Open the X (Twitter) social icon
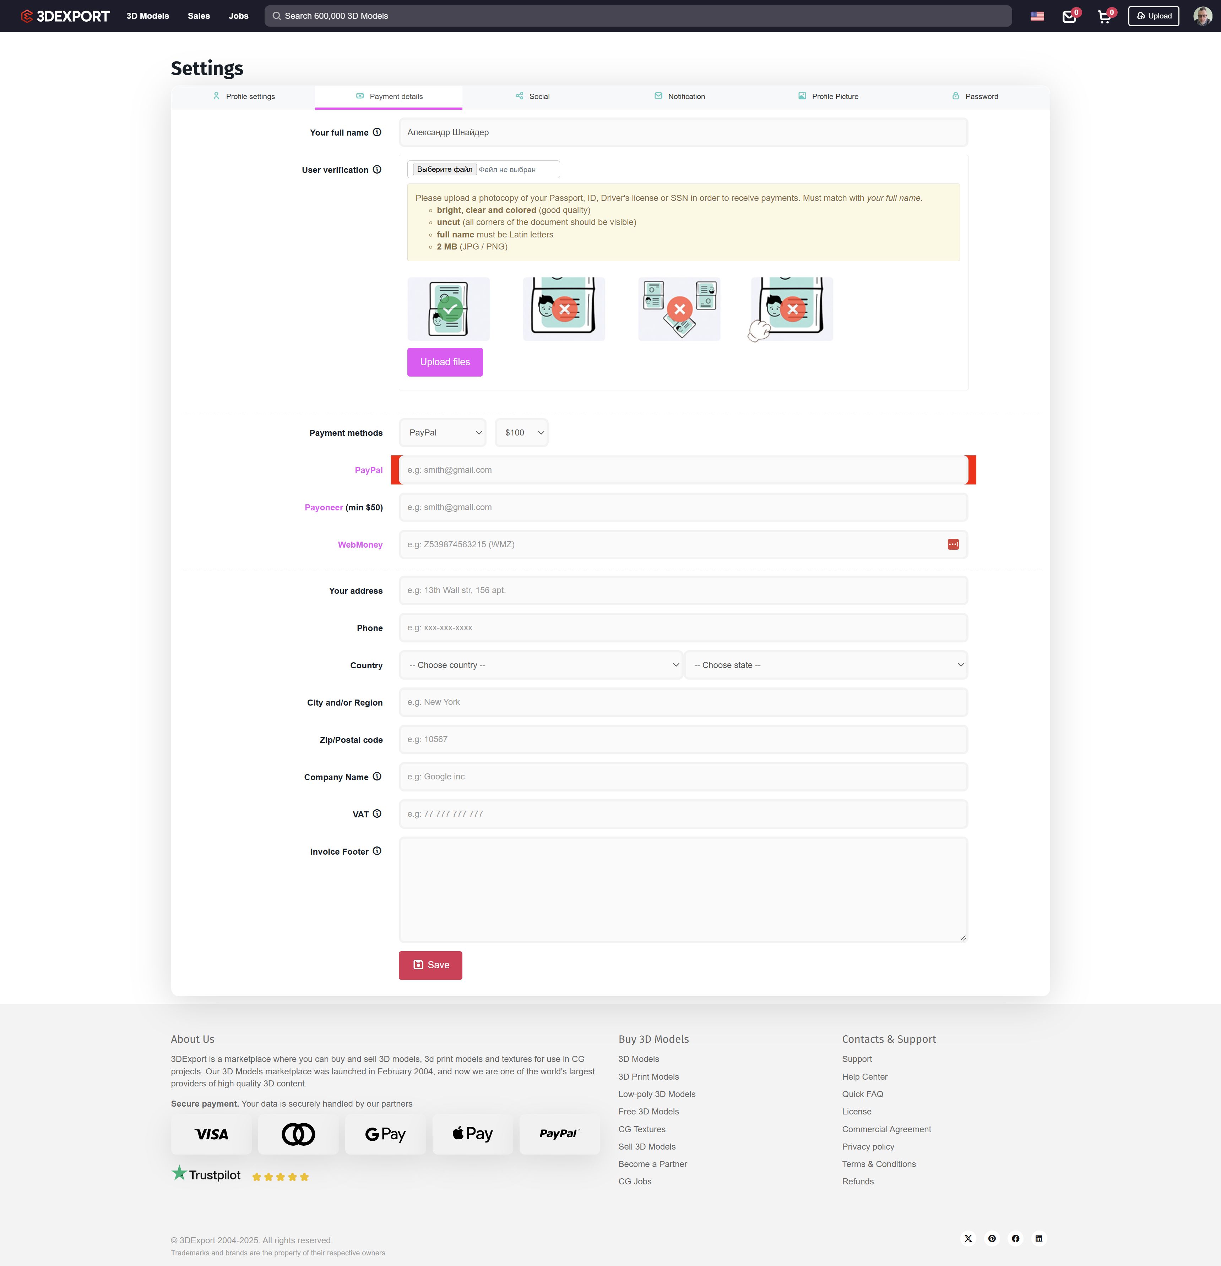 pos(968,1238)
